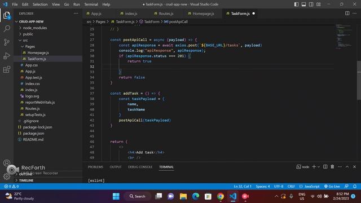
Task: Open the Accounts menu icon
Action: [7, 163]
